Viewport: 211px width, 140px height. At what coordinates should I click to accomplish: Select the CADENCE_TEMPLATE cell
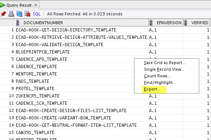click(x=75, y=67)
